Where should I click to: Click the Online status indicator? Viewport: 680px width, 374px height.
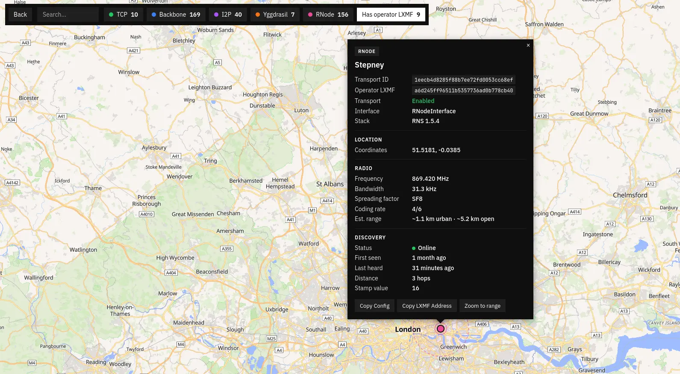[424, 248]
